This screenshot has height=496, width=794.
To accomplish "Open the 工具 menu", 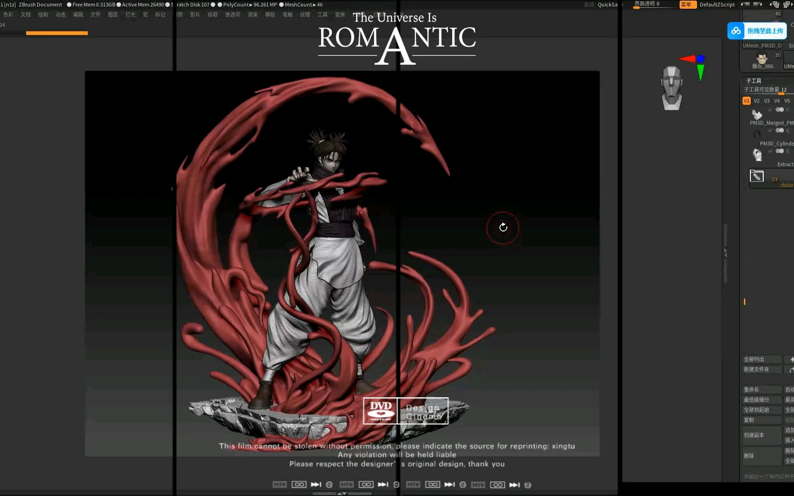I will 323,15.
